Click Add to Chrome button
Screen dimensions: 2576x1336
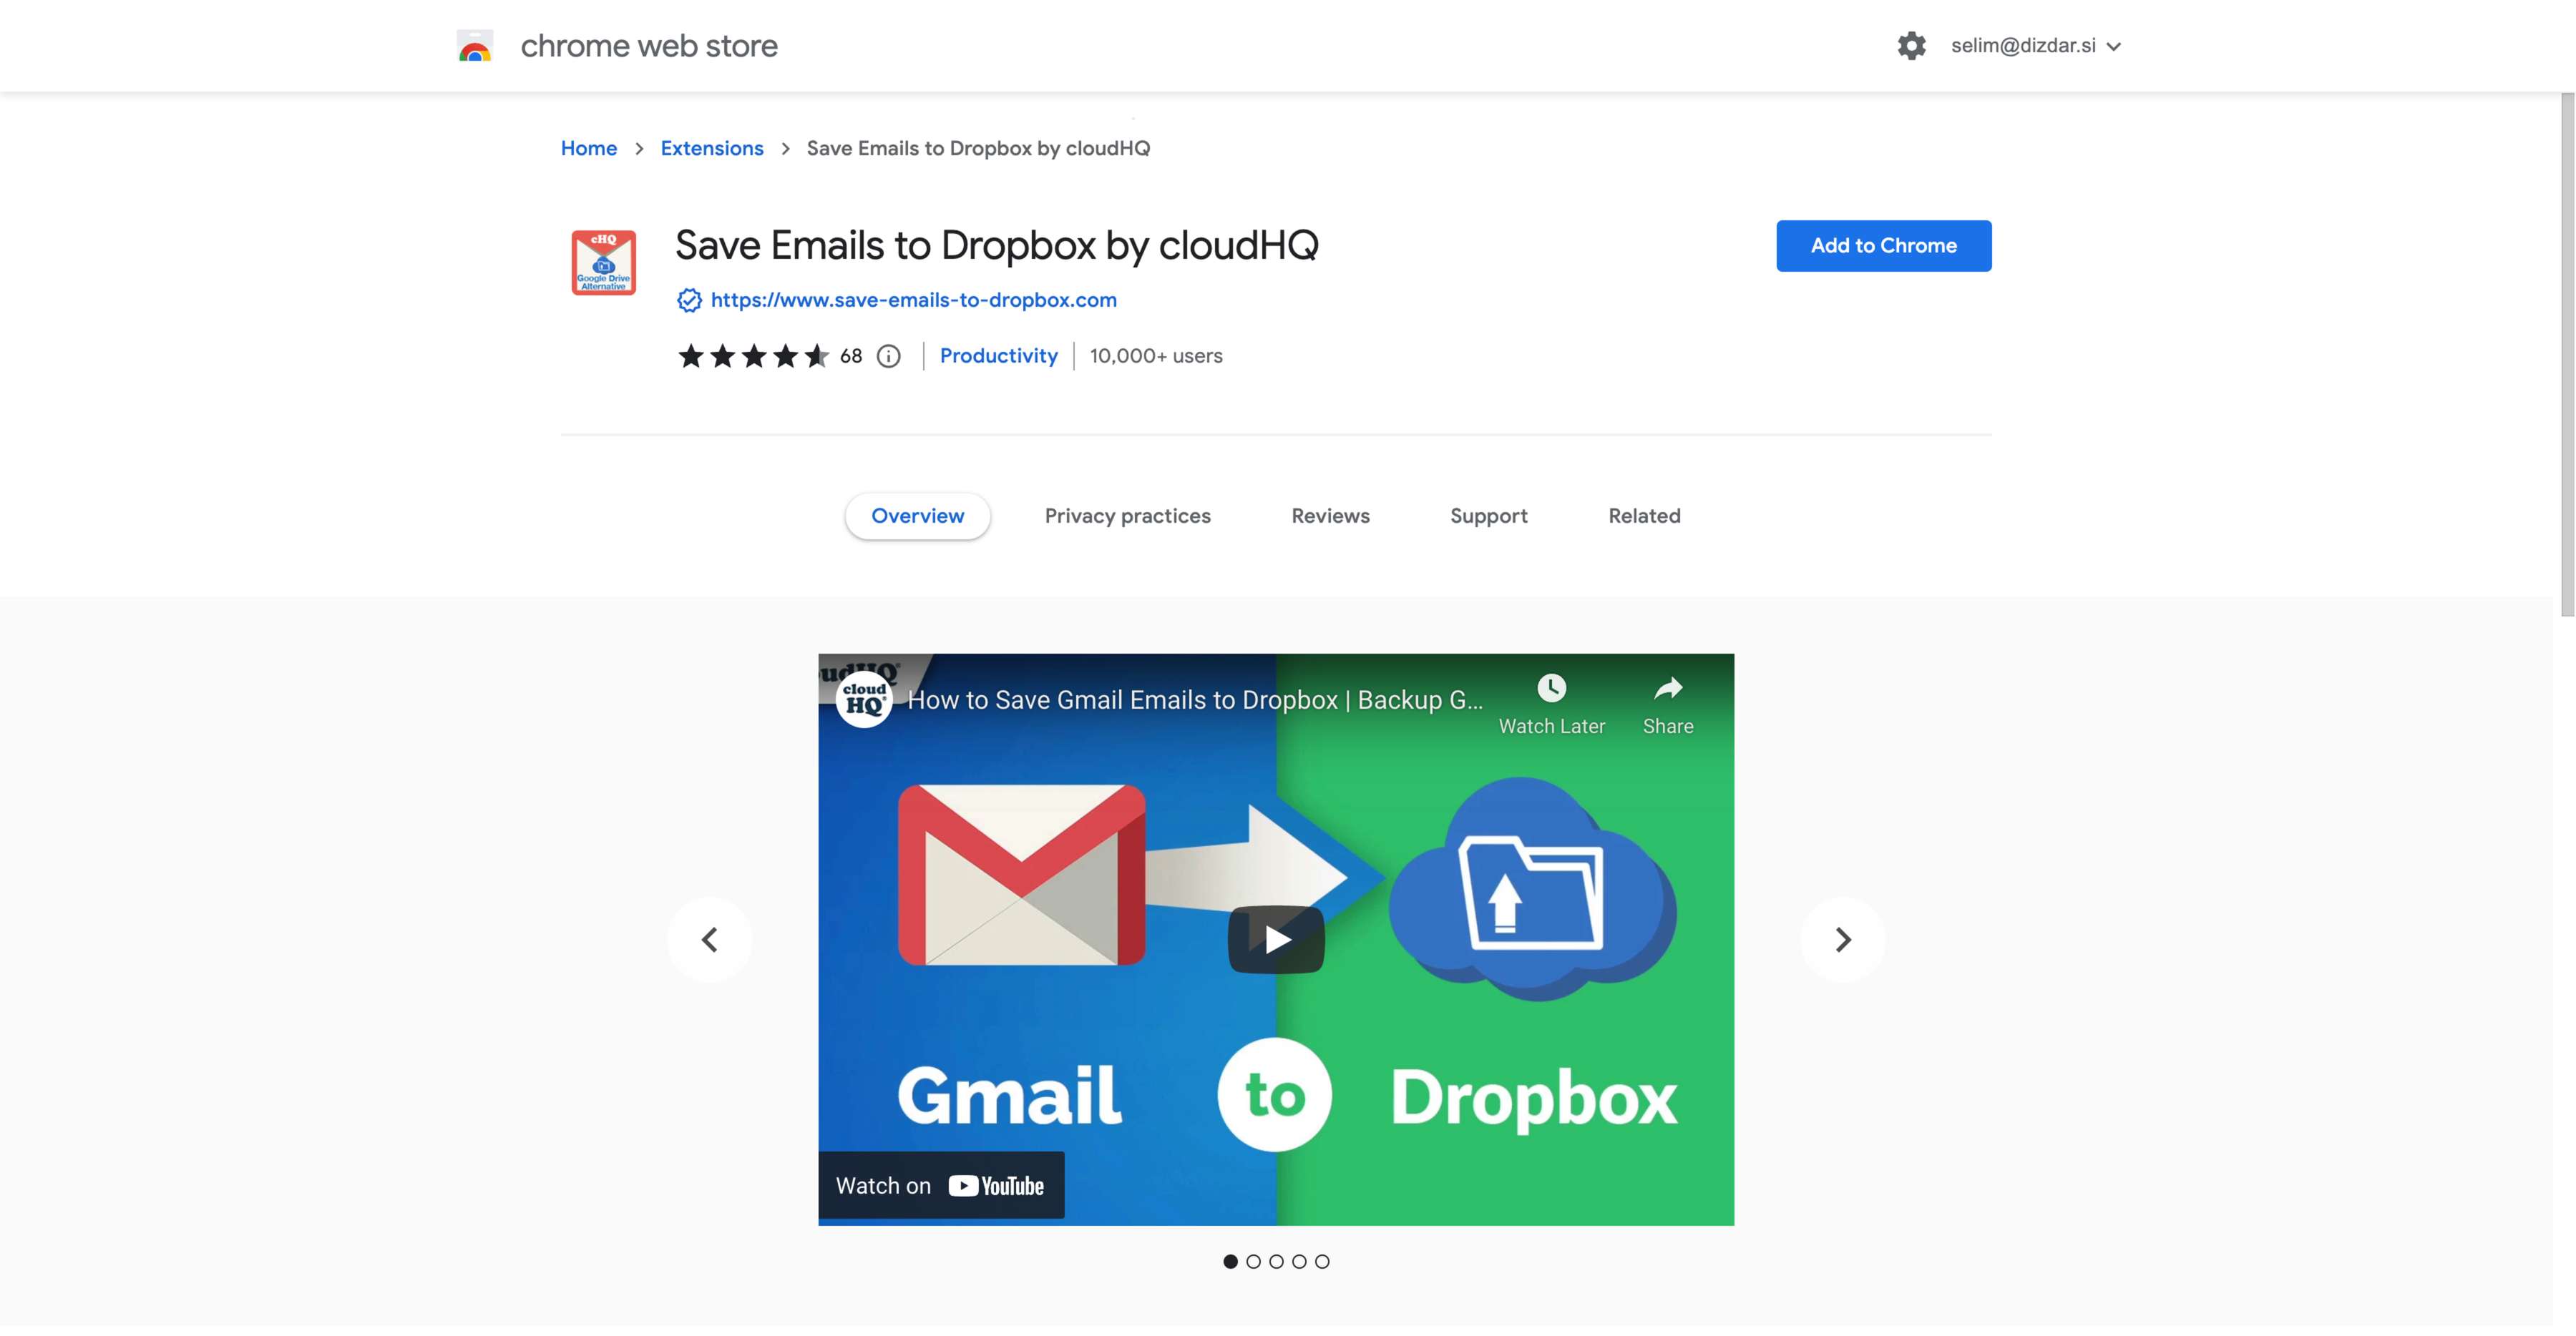click(x=1883, y=246)
